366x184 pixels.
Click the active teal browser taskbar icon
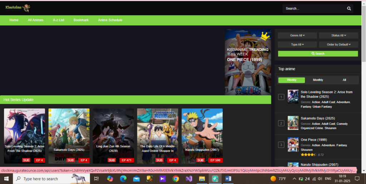click(x=215, y=179)
